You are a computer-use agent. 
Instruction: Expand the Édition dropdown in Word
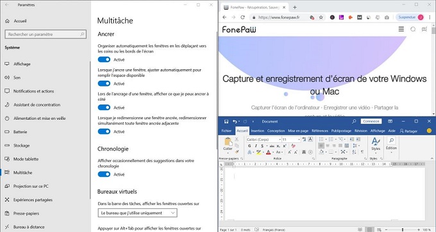click(x=391, y=153)
